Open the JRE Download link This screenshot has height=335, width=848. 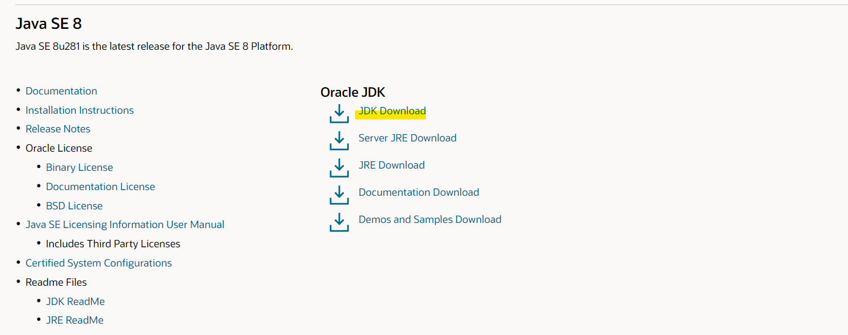click(391, 165)
